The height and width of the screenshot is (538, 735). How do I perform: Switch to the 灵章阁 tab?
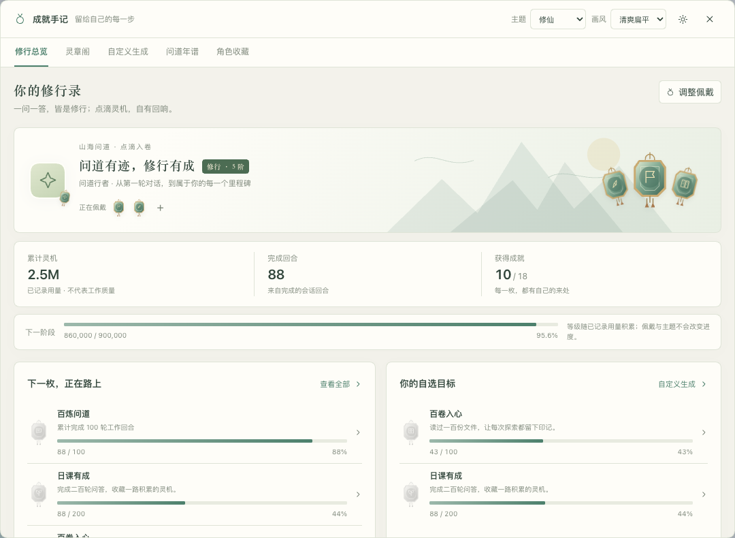pos(78,52)
